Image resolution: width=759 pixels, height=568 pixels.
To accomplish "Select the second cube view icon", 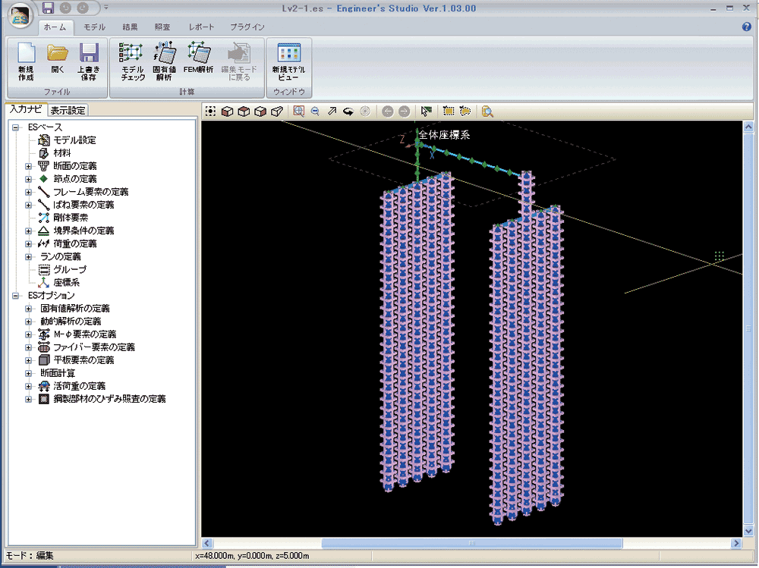I will [244, 111].
